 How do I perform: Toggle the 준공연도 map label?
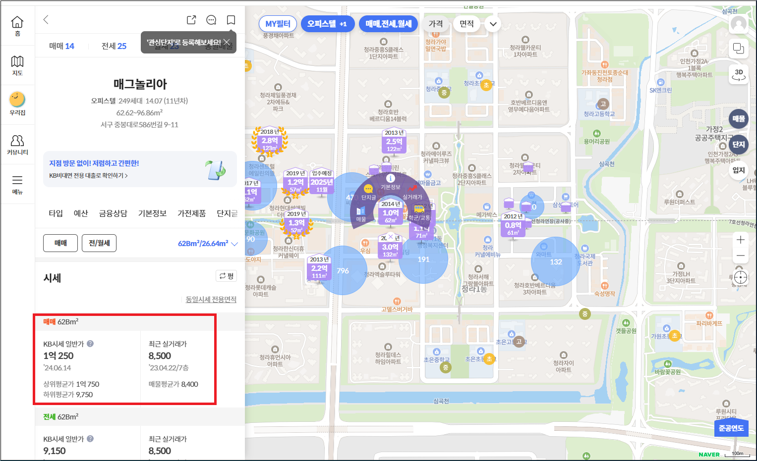click(731, 428)
